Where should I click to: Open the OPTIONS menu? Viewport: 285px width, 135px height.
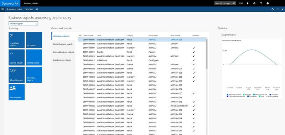click(x=29, y=9)
